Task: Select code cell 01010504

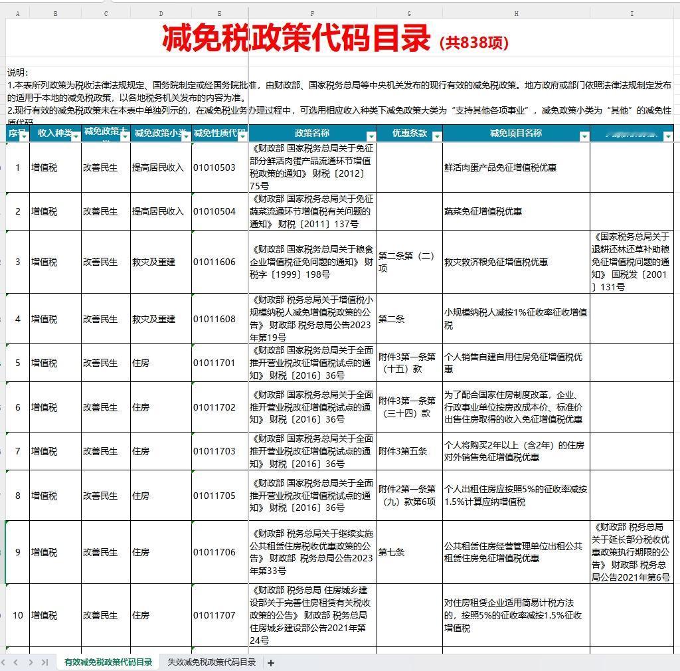Action: click(220, 211)
